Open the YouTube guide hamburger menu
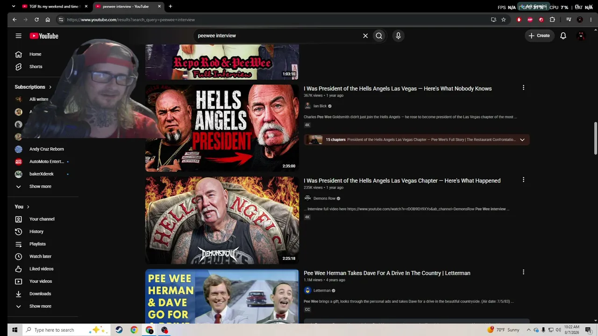 coord(18,36)
